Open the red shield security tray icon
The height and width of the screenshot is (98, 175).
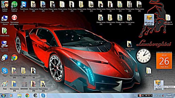click(163, 96)
